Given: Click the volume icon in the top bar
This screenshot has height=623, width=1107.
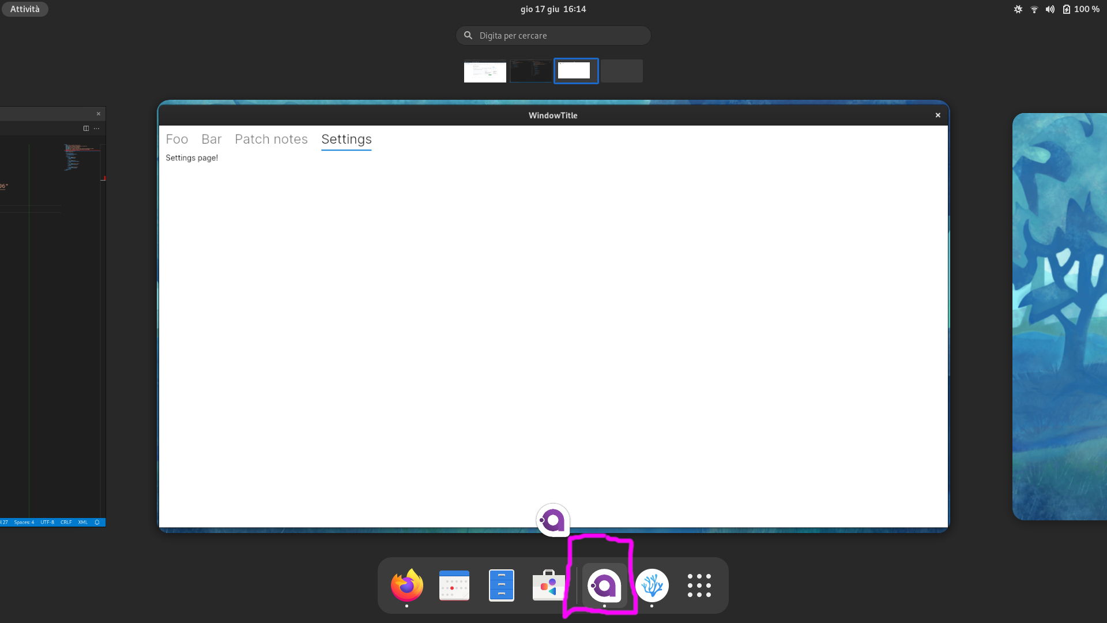Looking at the screenshot, I should tap(1050, 9).
